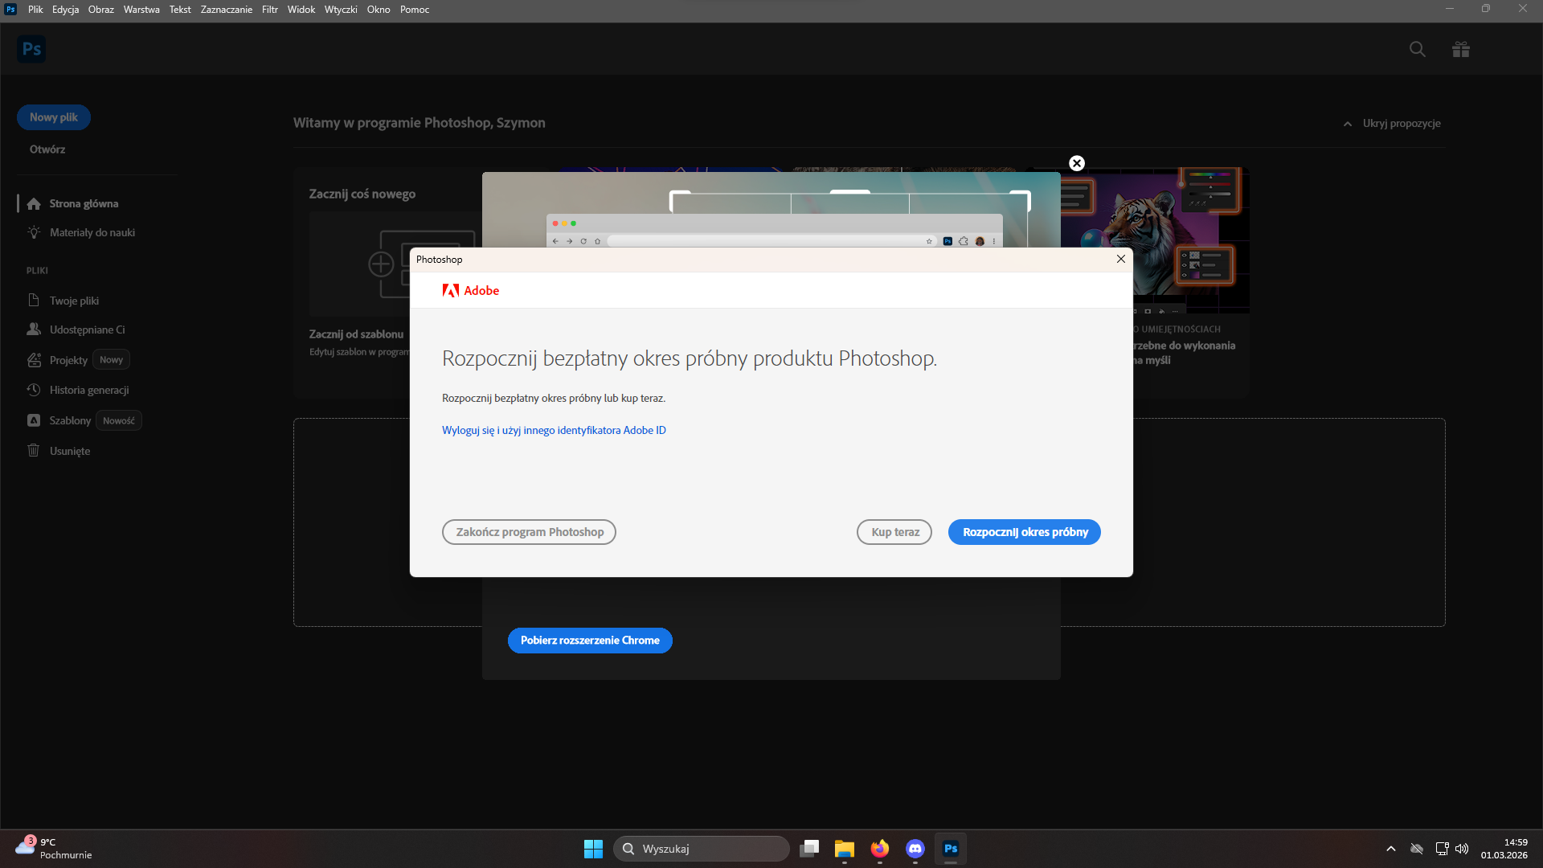Click the Projekty icon in sidebar
The image size is (1543, 868).
coord(34,360)
